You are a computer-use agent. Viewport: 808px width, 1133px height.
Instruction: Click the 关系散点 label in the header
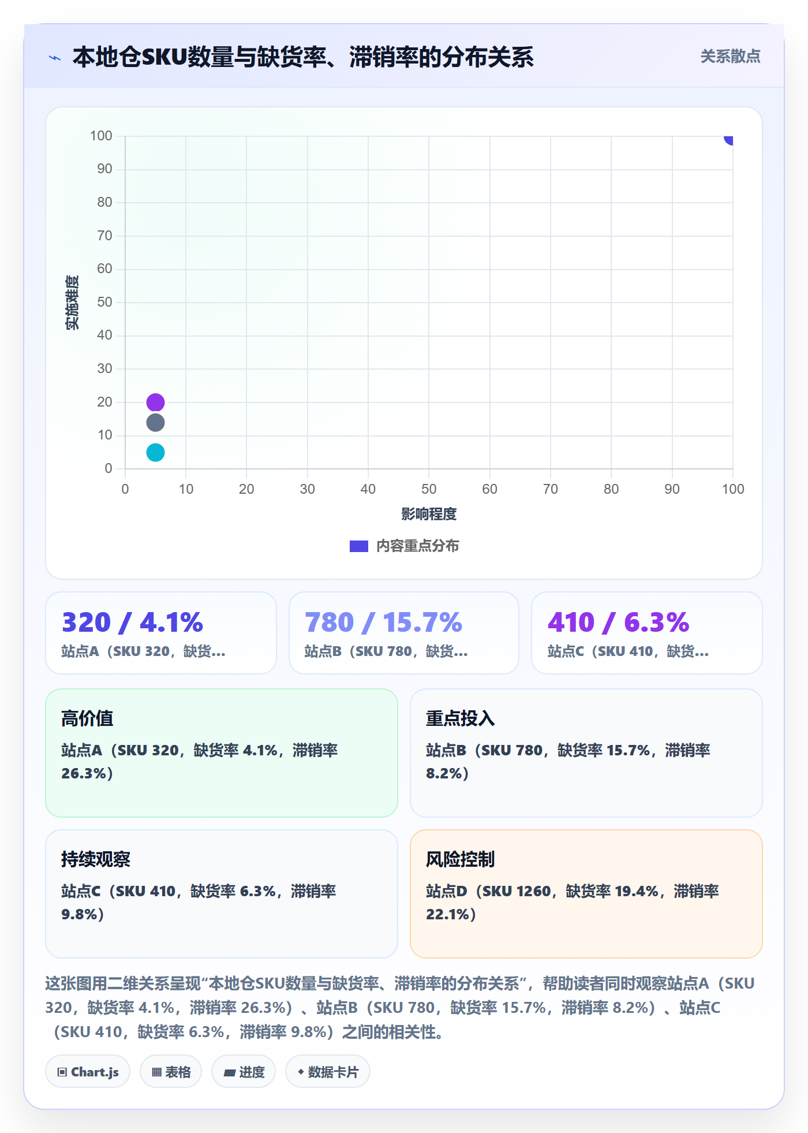click(x=730, y=57)
